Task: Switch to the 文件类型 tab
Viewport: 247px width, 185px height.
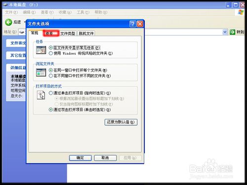Action: click(68, 34)
